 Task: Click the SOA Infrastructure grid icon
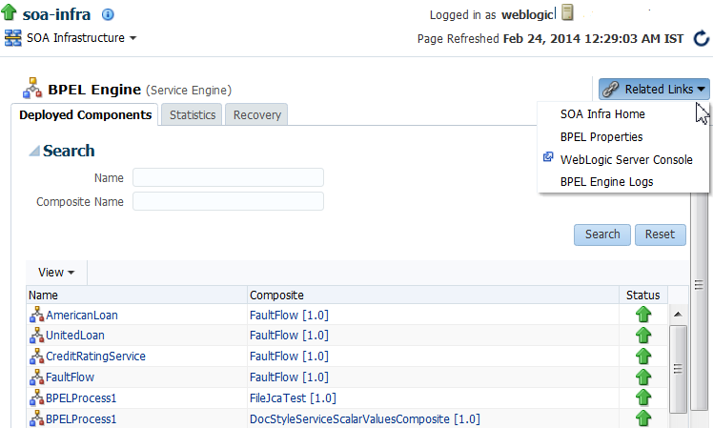(x=12, y=38)
